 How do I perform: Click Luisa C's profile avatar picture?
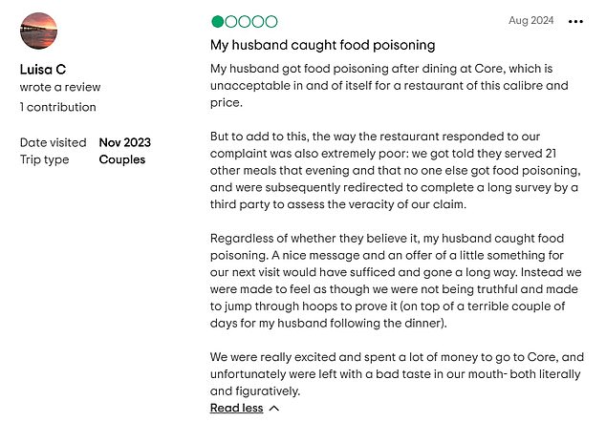tap(38, 31)
